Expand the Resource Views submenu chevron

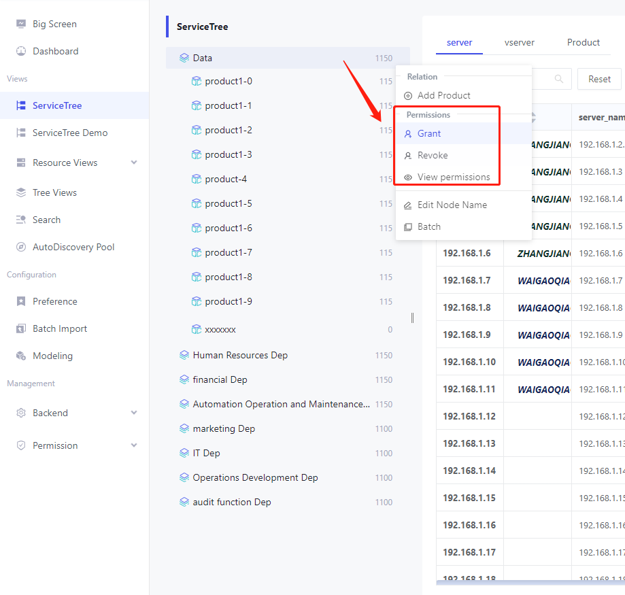(134, 163)
